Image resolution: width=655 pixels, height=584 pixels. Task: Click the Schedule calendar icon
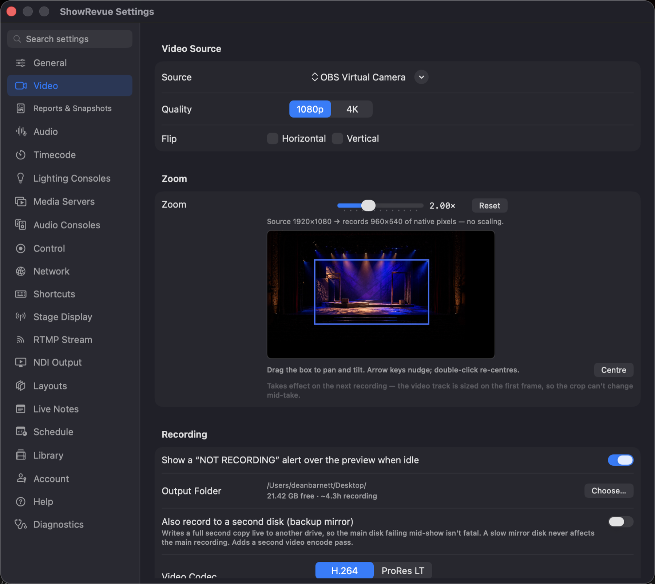tap(21, 432)
